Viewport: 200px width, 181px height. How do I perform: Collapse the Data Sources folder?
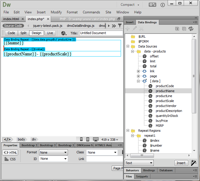[128, 46]
